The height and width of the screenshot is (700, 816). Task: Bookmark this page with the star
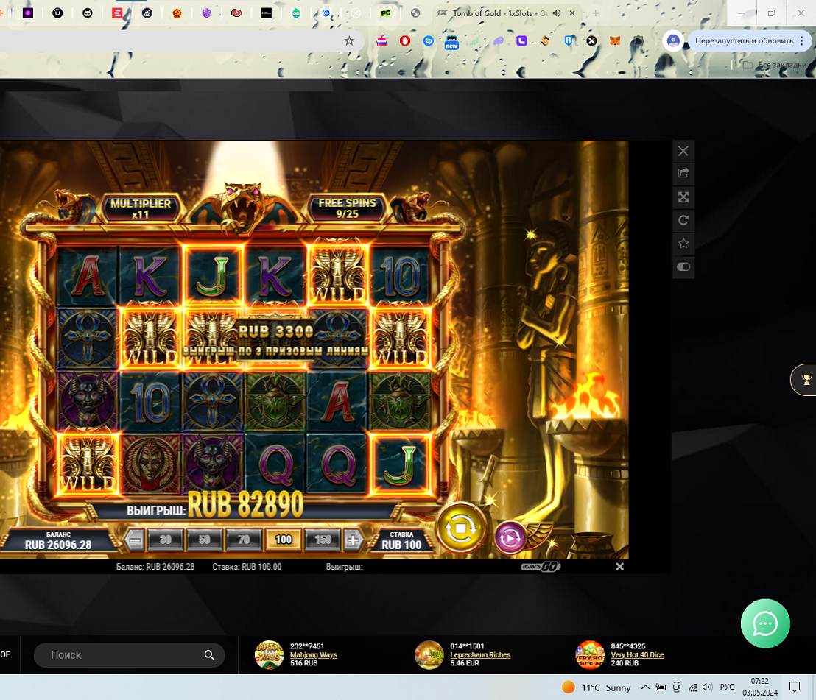(x=349, y=40)
